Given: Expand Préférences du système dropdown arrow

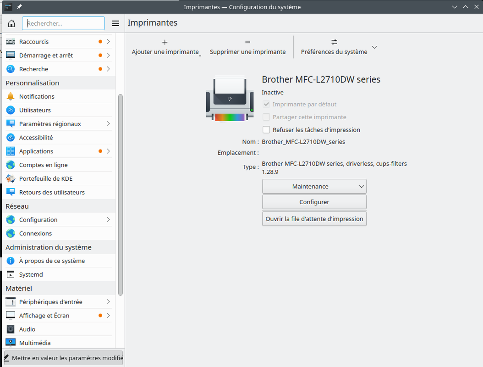Looking at the screenshot, I should (x=374, y=47).
